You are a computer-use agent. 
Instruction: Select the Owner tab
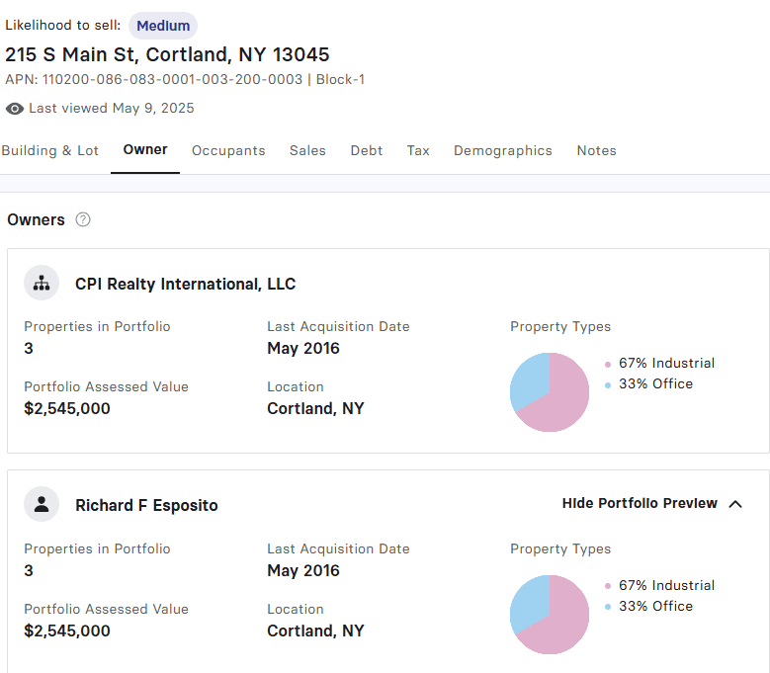tap(145, 150)
